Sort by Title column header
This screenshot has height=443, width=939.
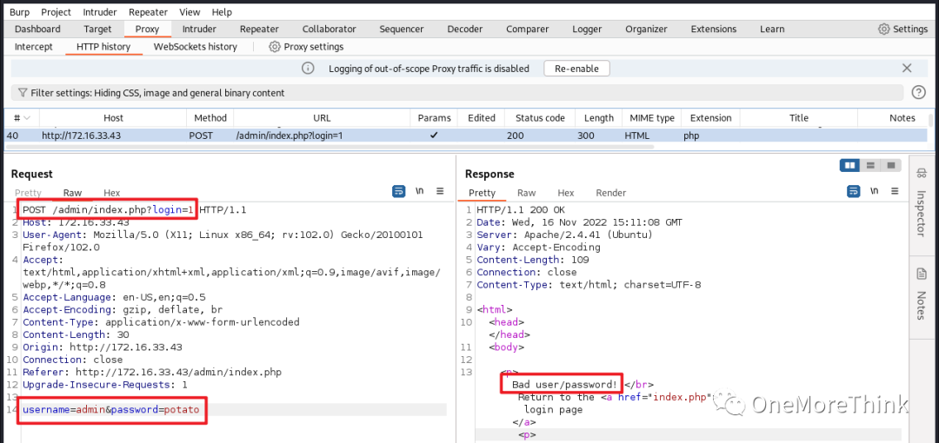(799, 118)
